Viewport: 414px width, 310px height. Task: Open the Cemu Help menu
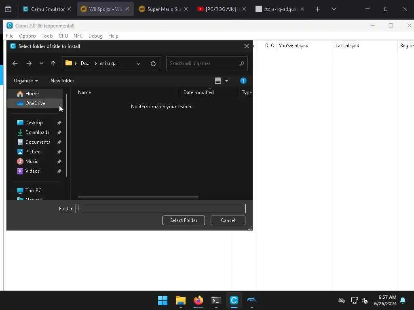(113, 36)
